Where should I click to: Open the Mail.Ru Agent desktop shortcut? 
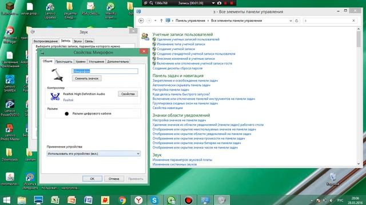(x=110, y=11)
